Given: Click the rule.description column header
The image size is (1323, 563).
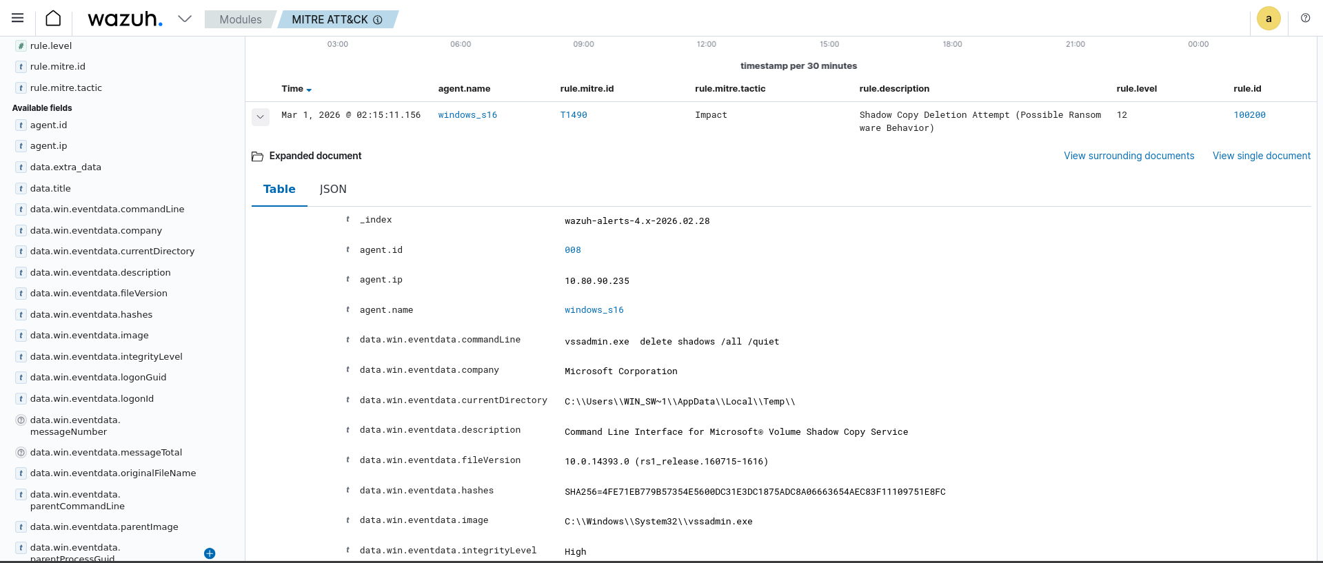Looking at the screenshot, I should coord(894,89).
